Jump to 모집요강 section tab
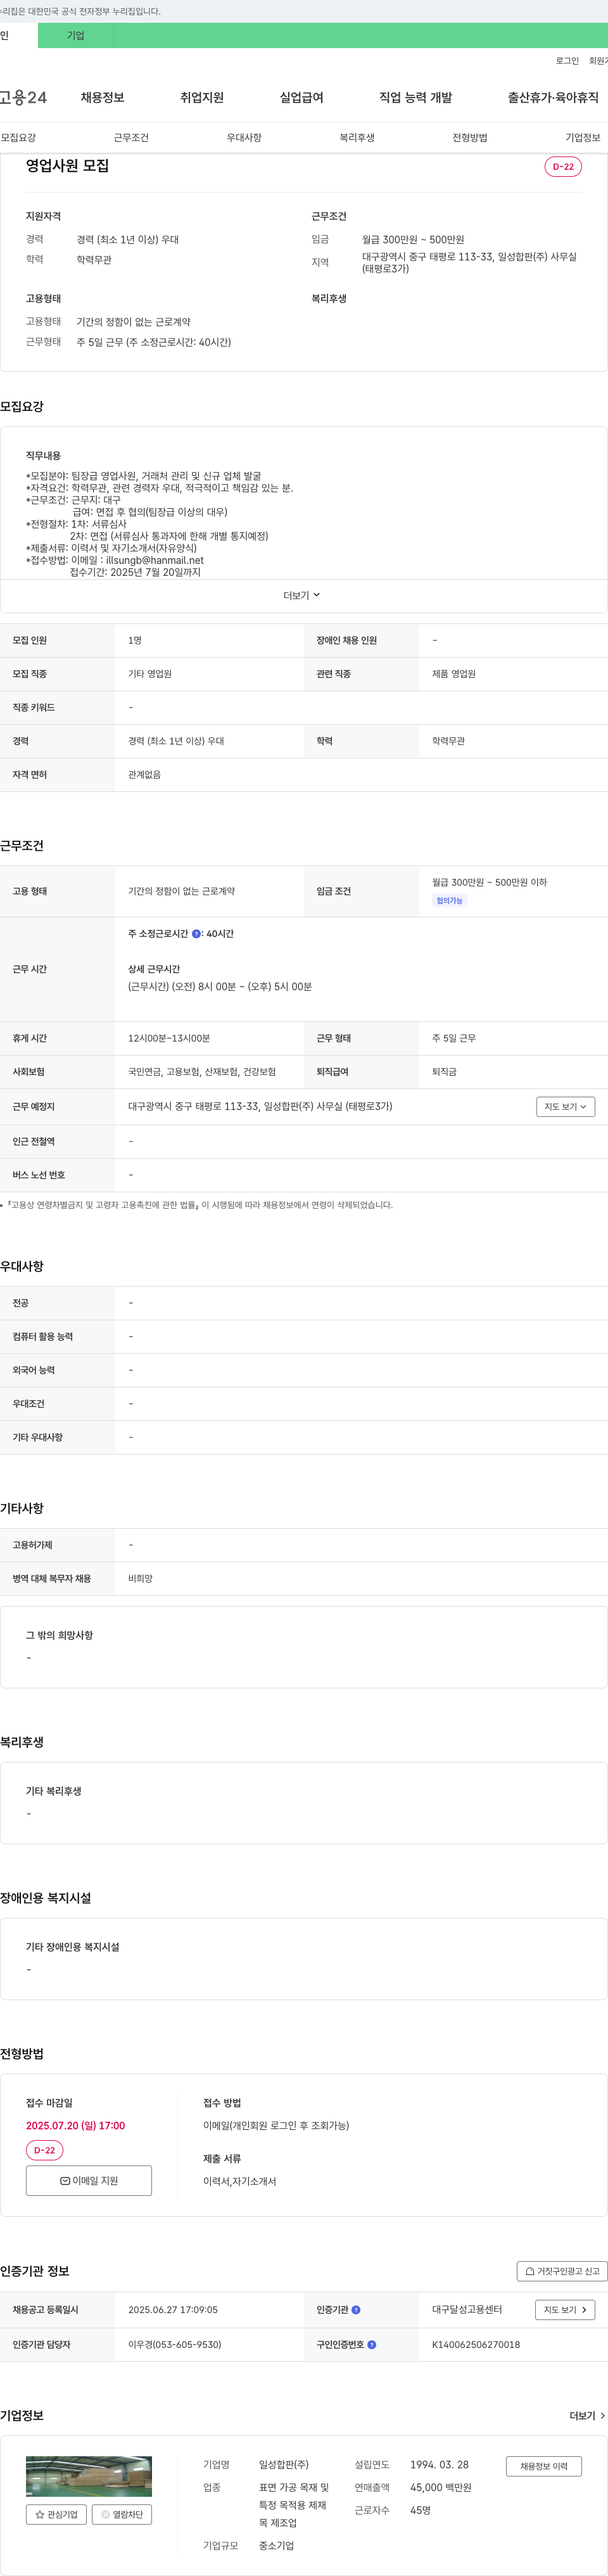The width and height of the screenshot is (608, 2576). click(18, 138)
